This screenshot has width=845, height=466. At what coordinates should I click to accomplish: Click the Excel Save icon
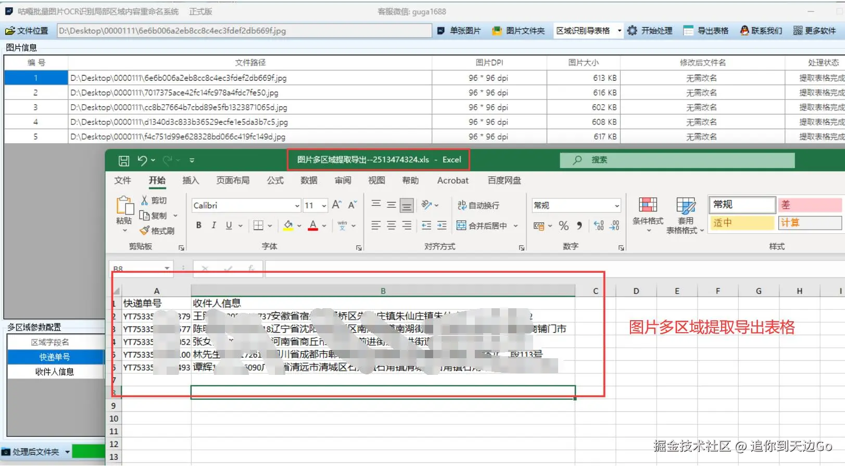coord(124,160)
